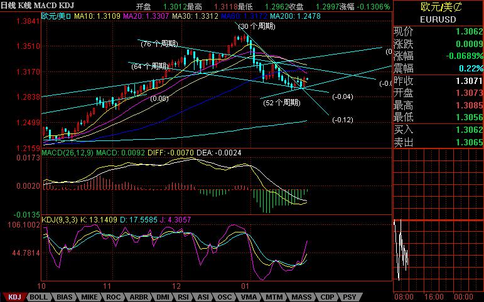Switch to the VMA indicator tab

(249, 297)
